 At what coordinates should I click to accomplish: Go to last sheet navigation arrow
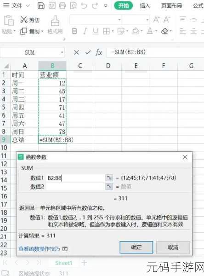coord(39,263)
